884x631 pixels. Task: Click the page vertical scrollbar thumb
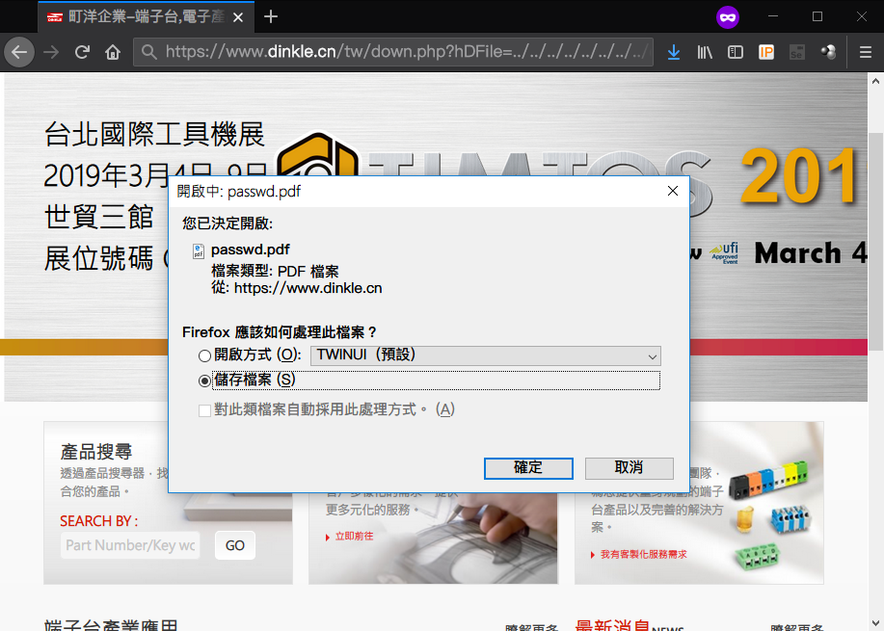coord(875,242)
